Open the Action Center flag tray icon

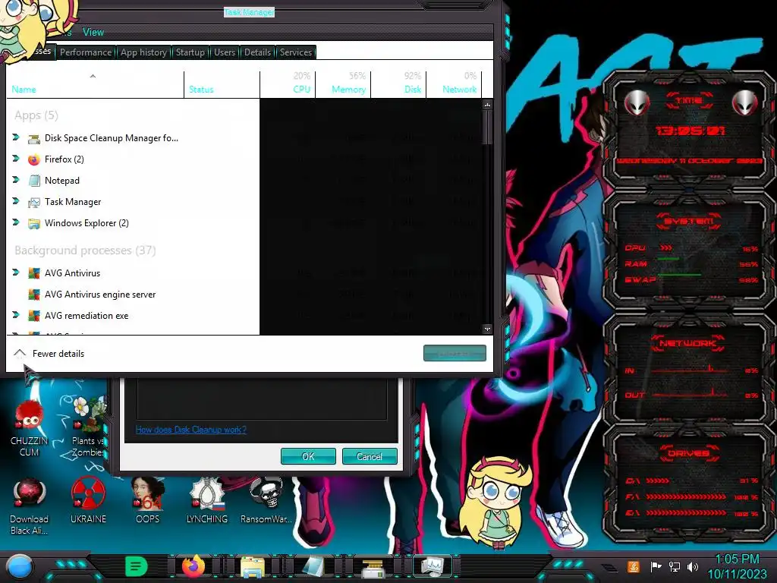(656, 566)
